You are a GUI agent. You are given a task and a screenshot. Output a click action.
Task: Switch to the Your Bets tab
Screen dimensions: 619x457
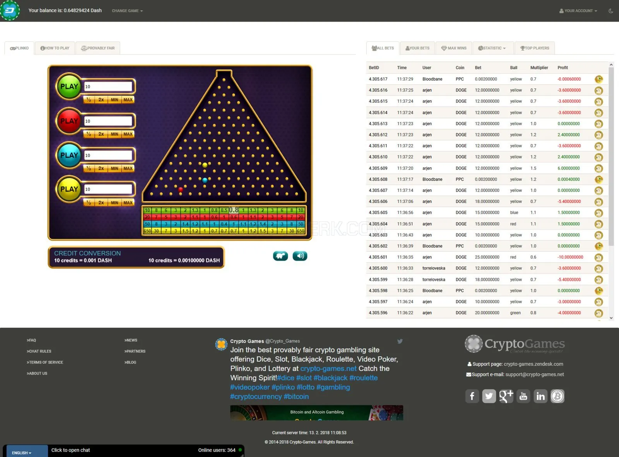[417, 48]
